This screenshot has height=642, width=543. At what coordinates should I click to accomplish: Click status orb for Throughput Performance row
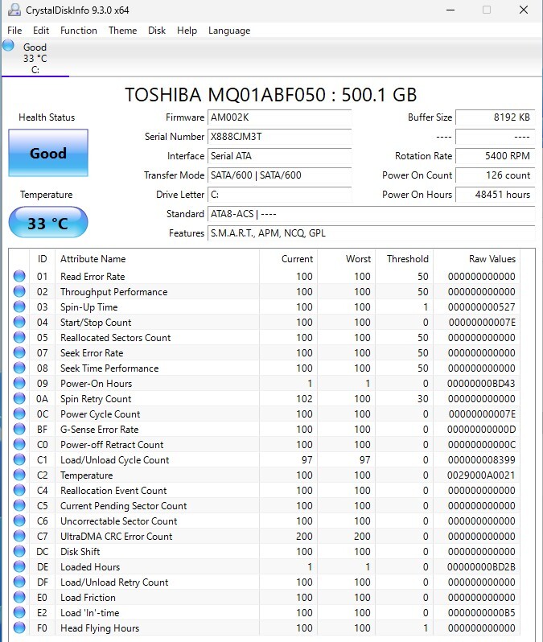click(19, 291)
